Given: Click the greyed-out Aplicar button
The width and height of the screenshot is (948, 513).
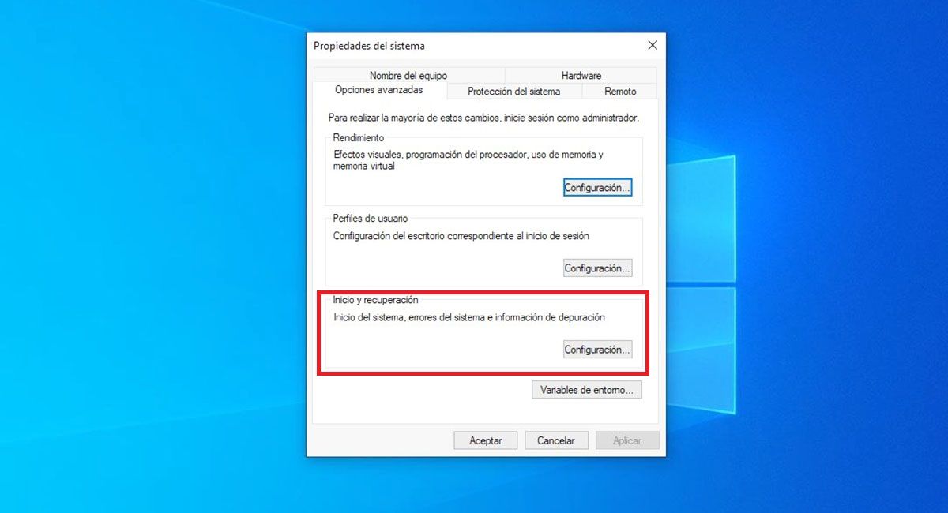Looking at the screenshot, I should click(x=627, y=440).
